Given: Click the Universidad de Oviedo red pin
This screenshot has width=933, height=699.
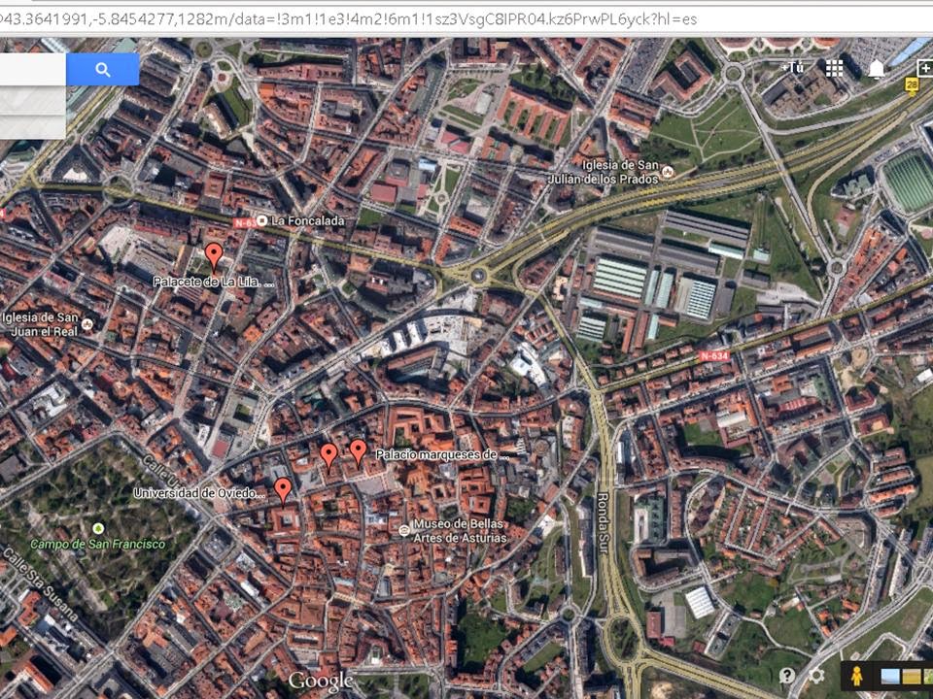Looking at the screenshot, I should coord(283,491).
